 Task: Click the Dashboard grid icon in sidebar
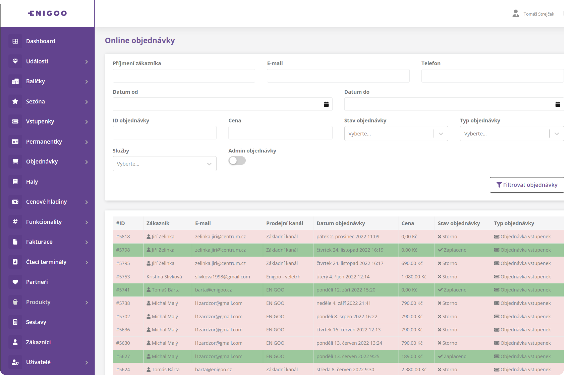(15, 41)
